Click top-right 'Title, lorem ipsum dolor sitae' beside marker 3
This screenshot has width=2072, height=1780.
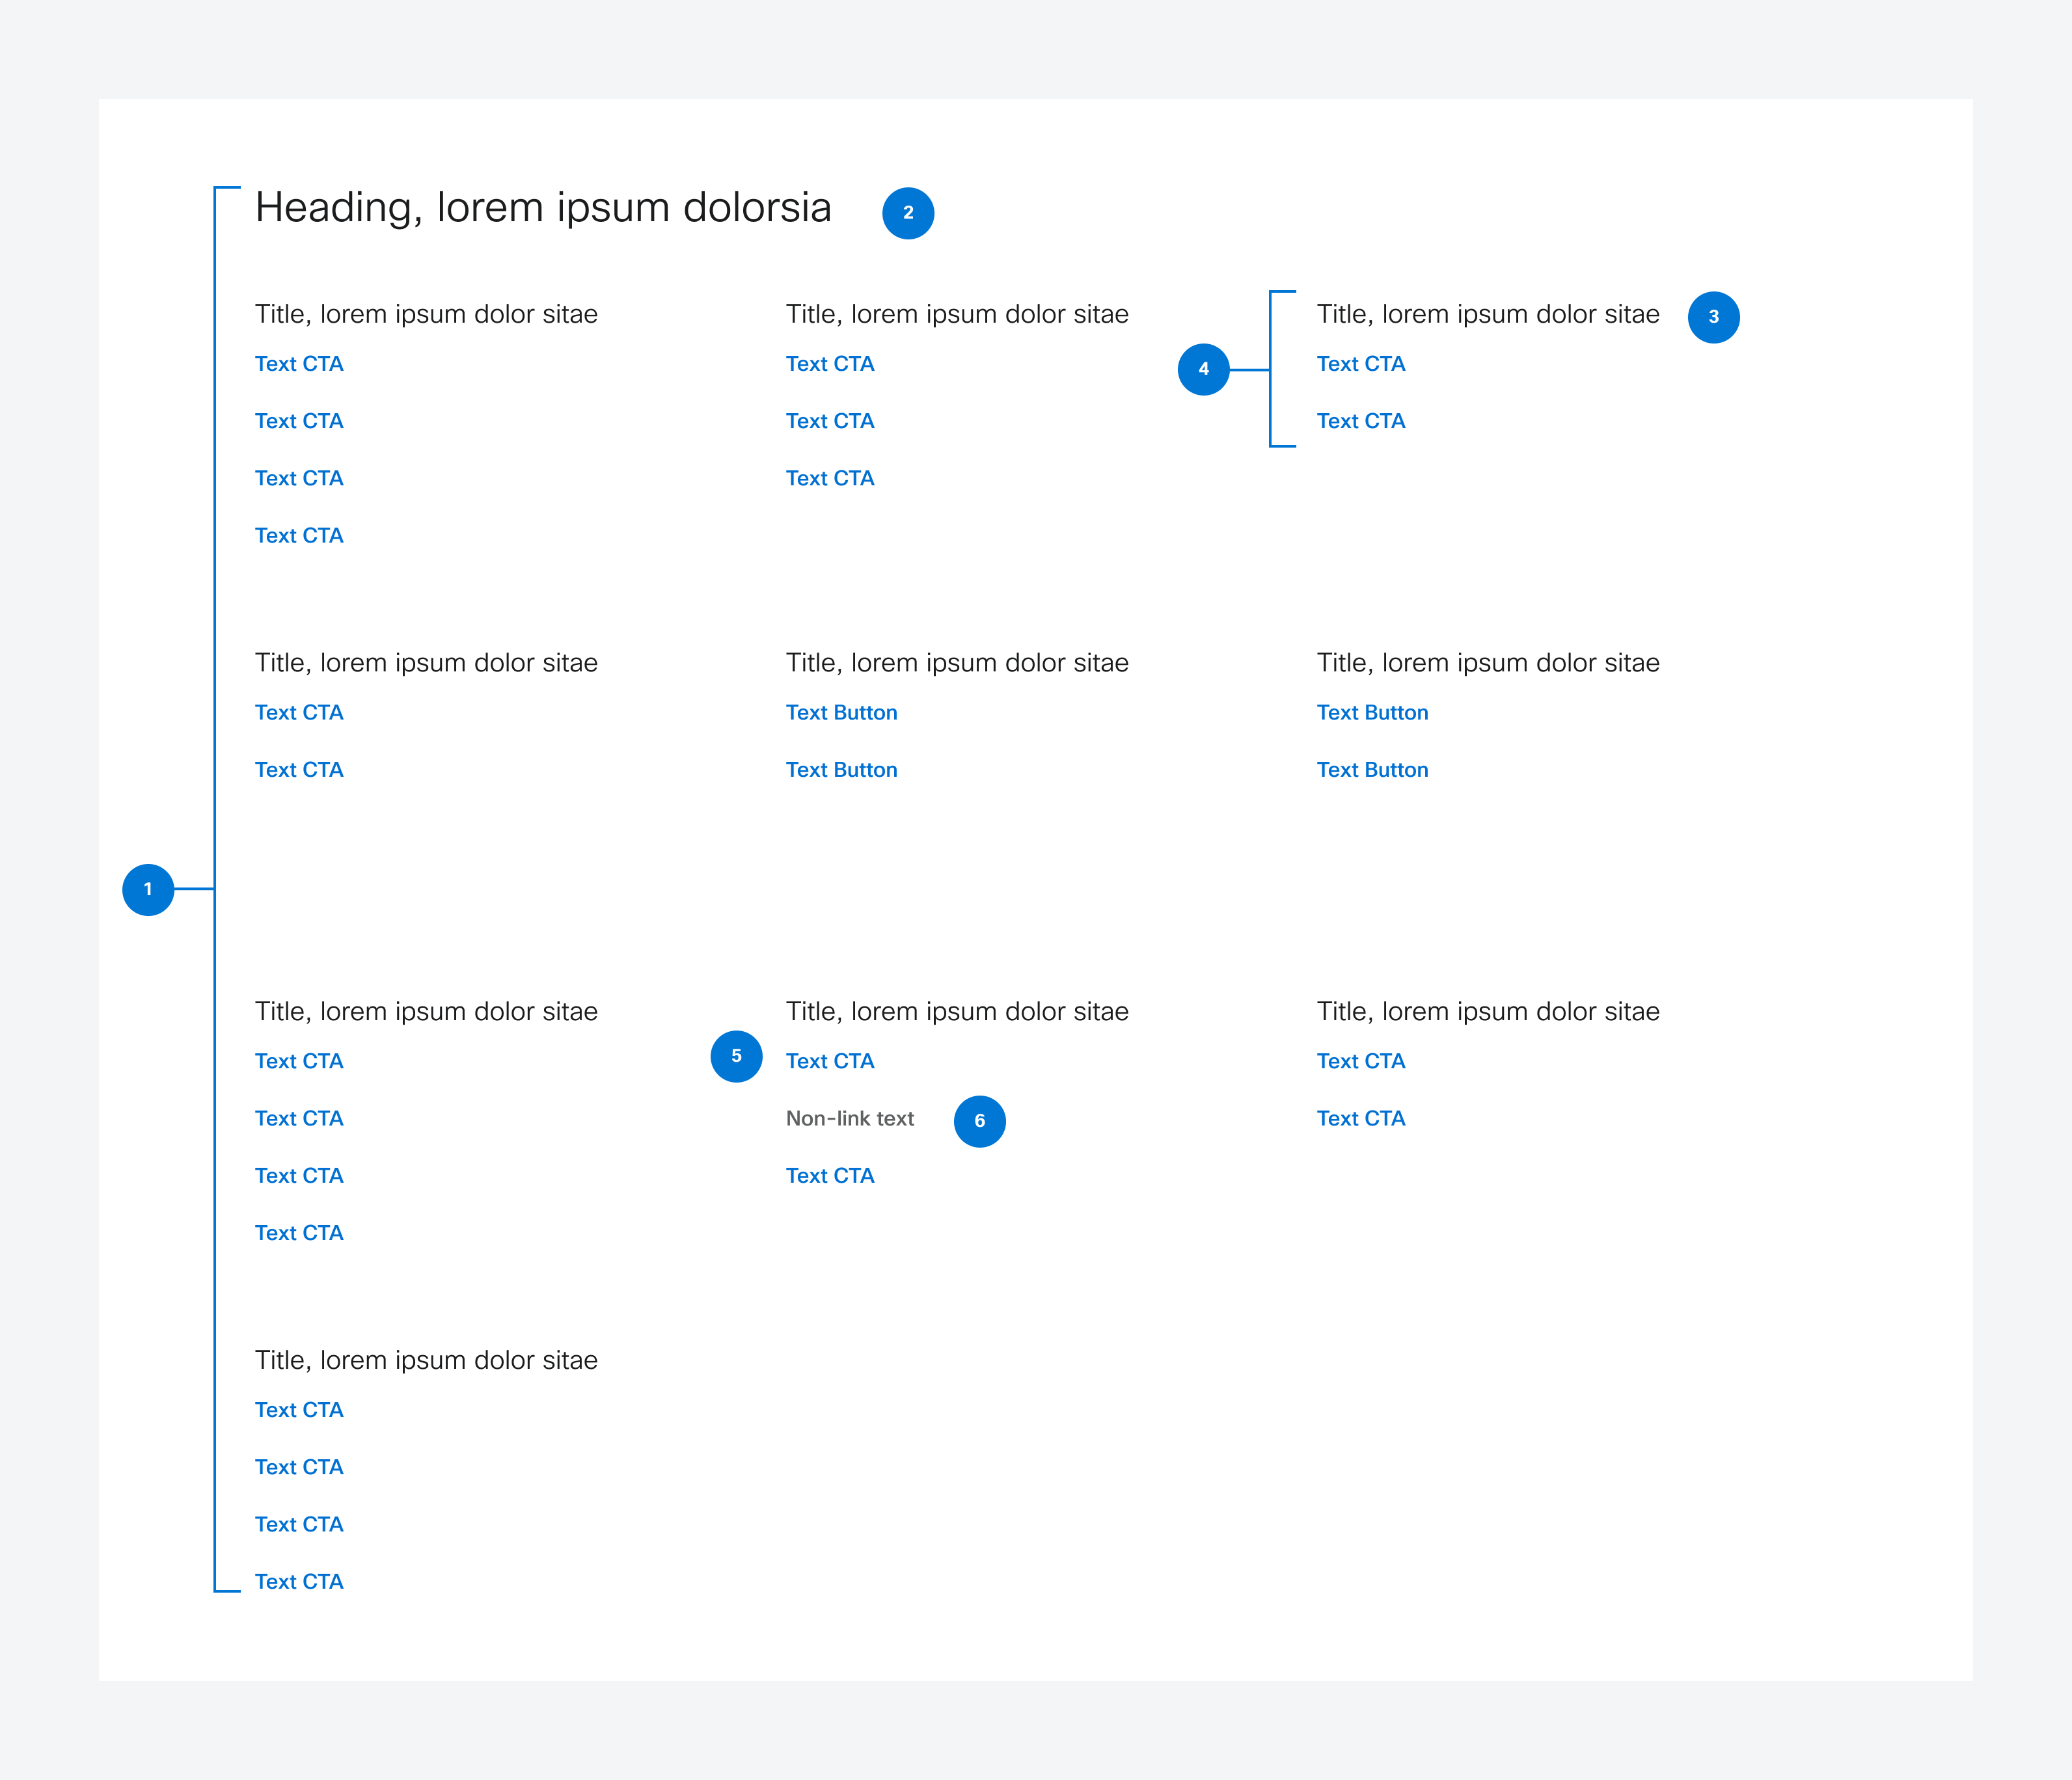click(1487, 314)
